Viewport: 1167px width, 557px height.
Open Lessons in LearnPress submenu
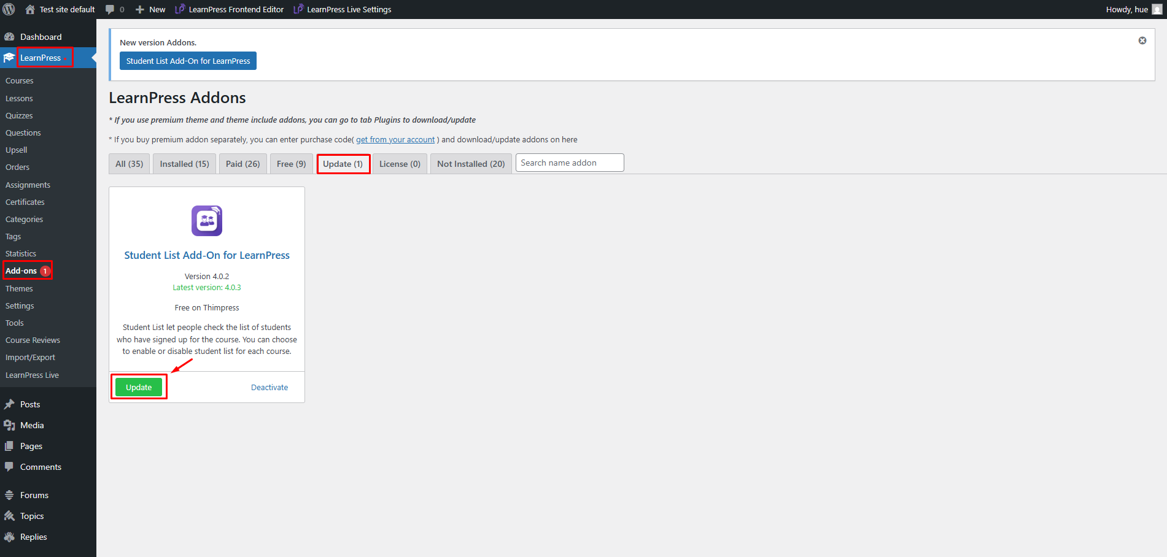pos(19,98)
